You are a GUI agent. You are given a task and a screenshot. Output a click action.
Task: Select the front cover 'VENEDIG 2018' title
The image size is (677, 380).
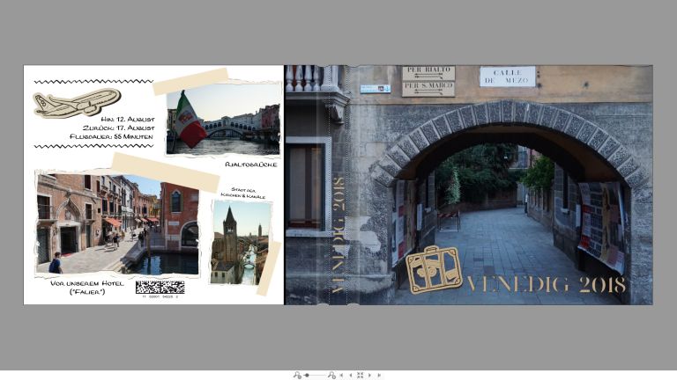(547, 285)
